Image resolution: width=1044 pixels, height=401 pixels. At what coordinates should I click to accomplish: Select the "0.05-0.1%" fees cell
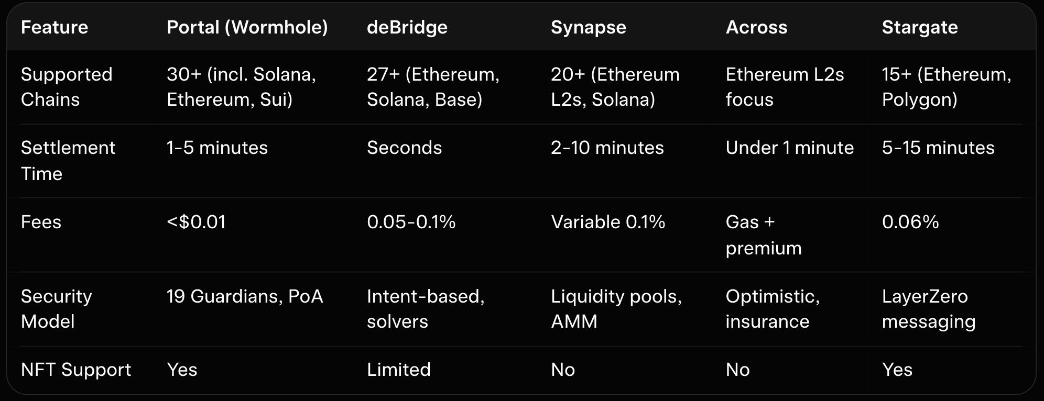click(x=411, y=222)
